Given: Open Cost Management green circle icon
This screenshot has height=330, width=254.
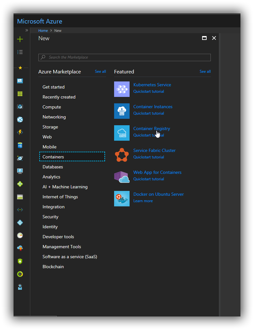Looking at the screenshot, I should tap(20, 274).
